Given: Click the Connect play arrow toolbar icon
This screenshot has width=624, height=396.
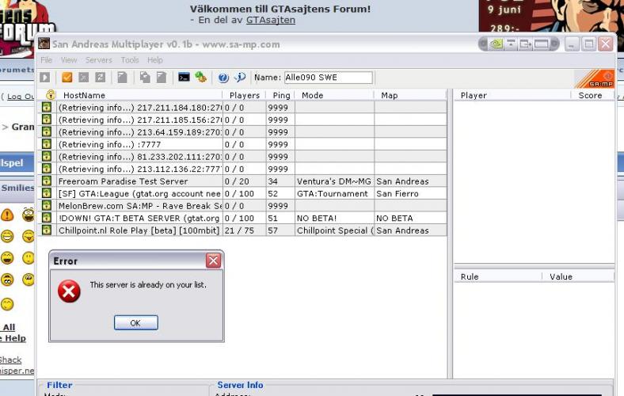Looking at the screenshot, I should point(45,77).
